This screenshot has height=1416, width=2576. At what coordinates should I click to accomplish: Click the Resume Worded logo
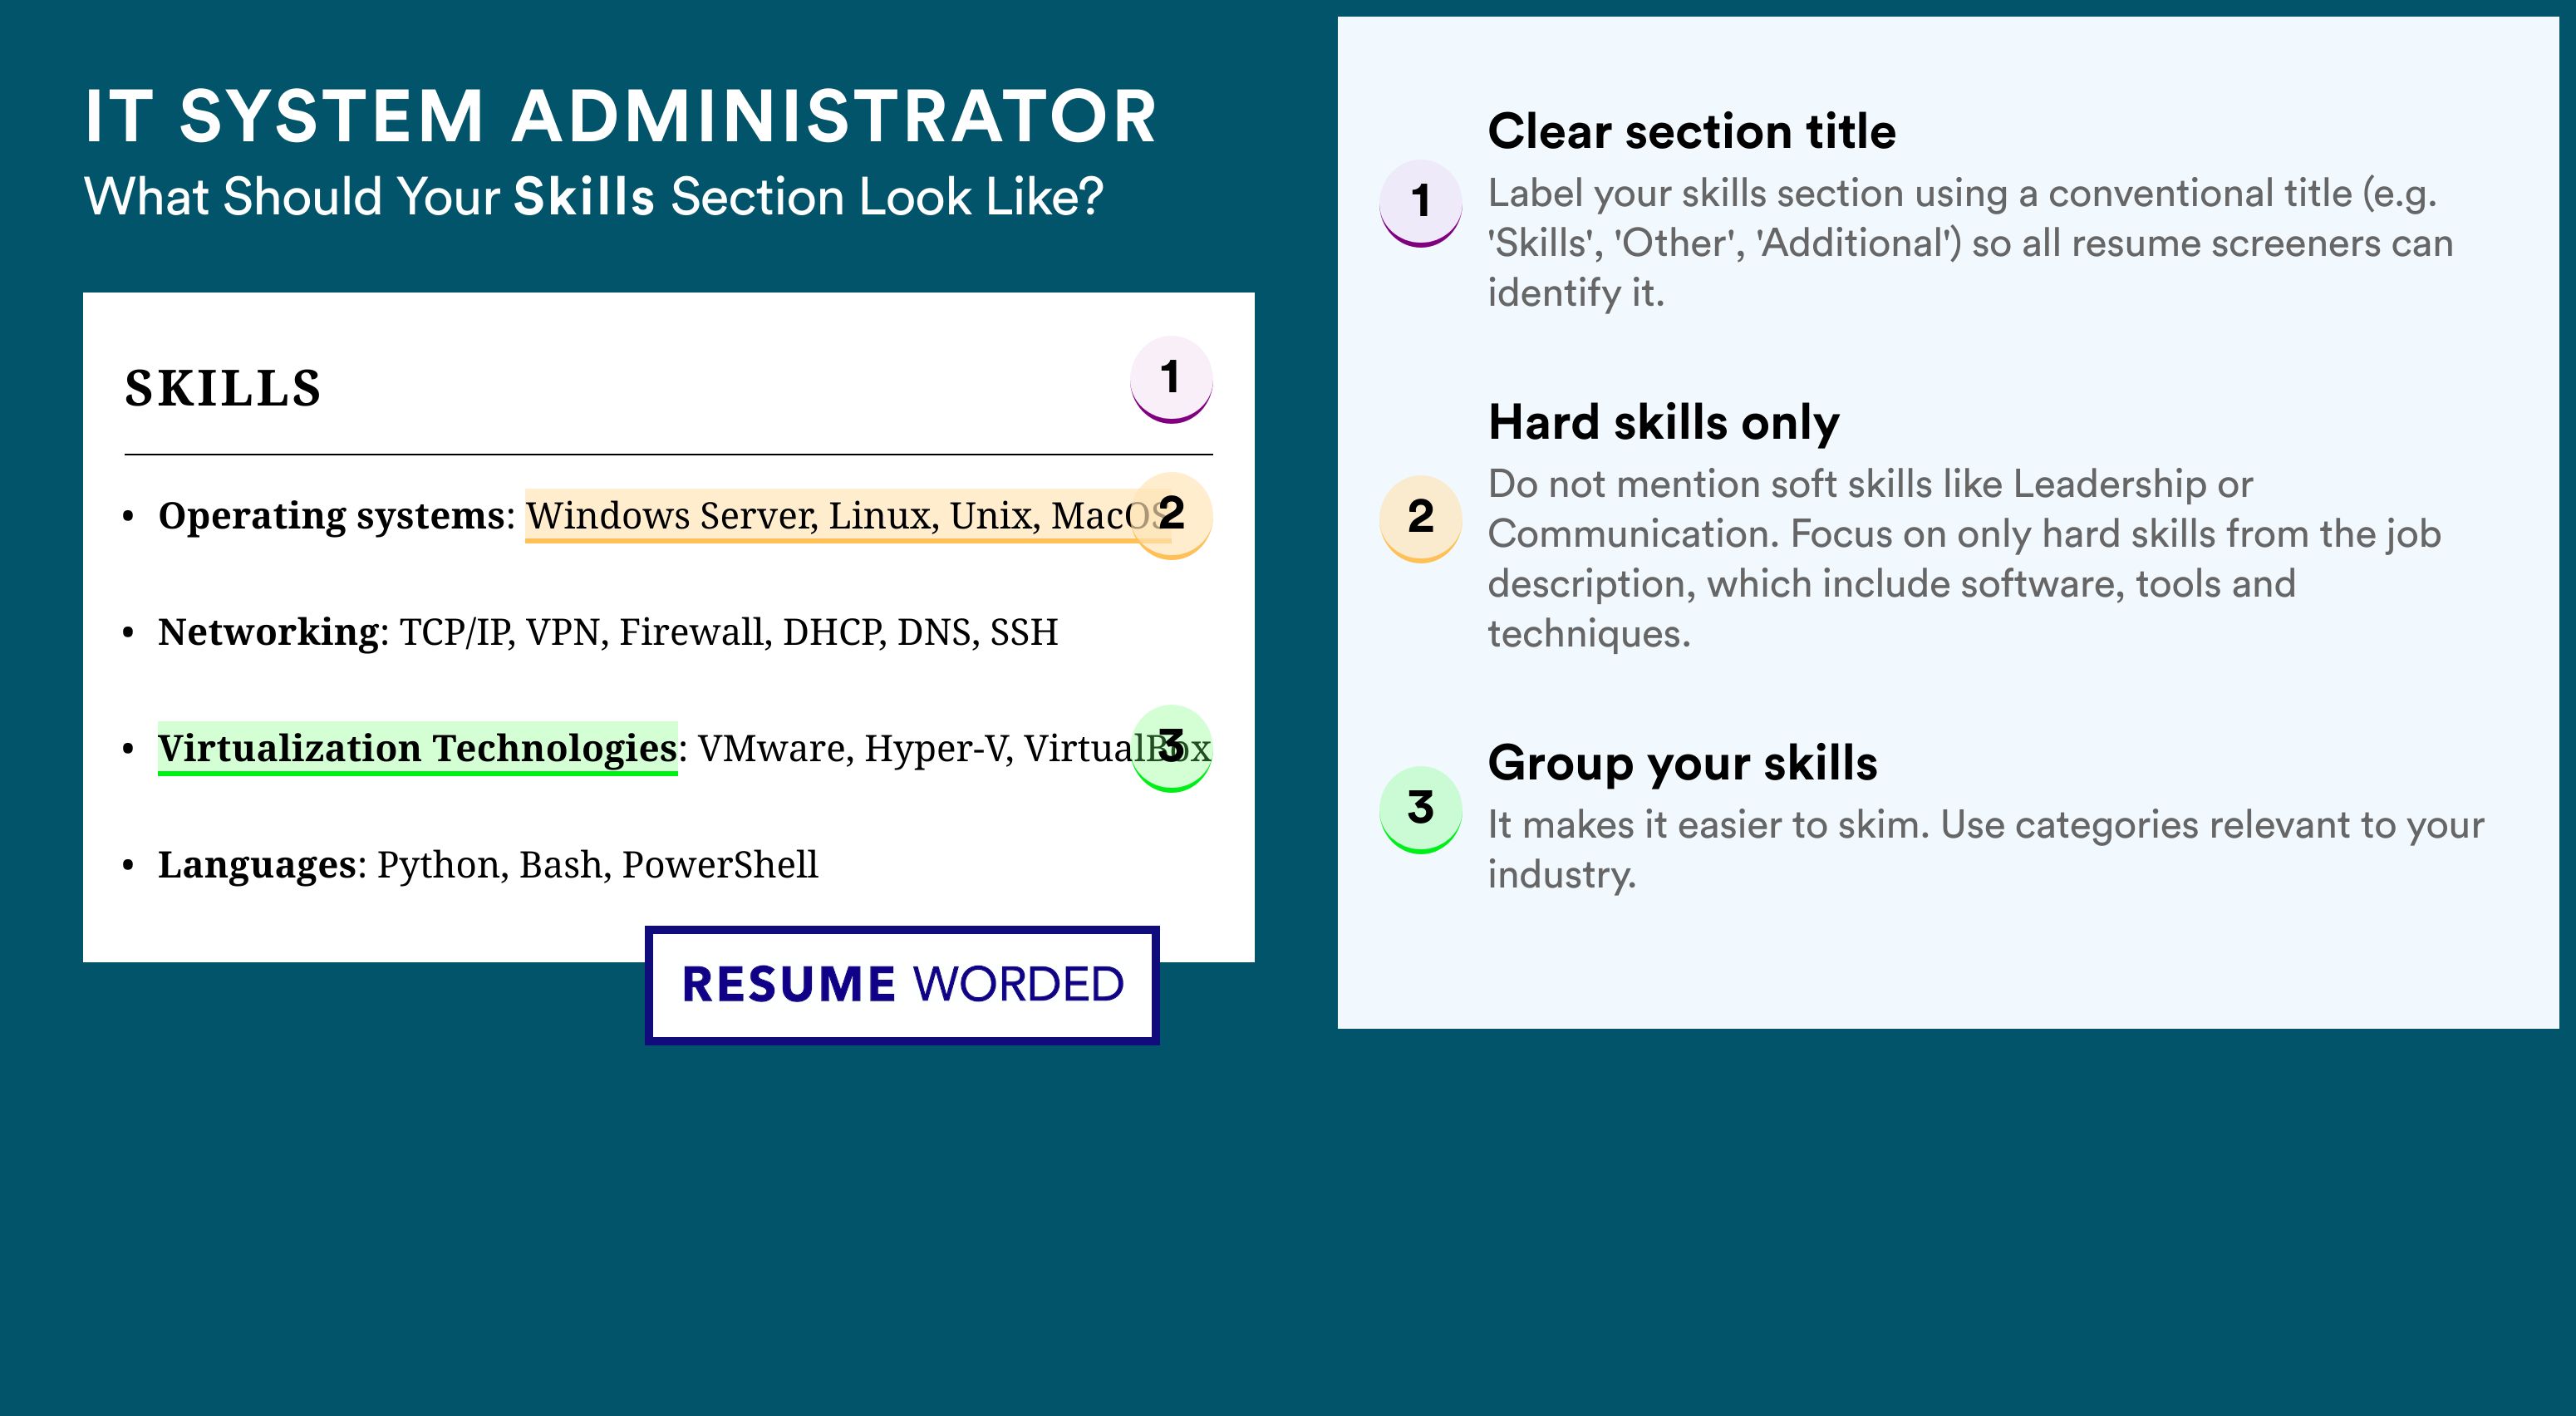(x=902, y=985)
